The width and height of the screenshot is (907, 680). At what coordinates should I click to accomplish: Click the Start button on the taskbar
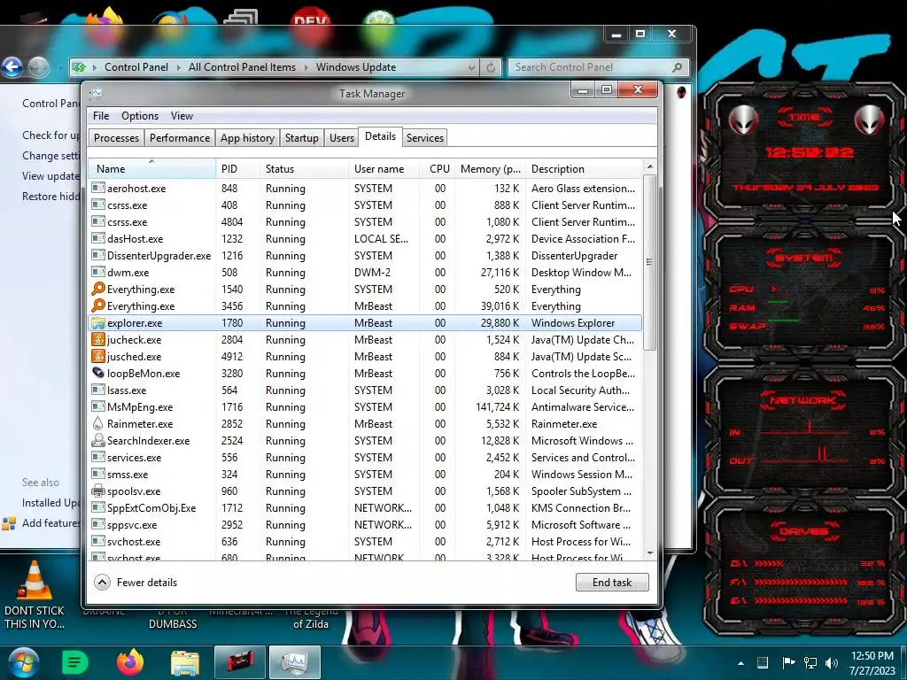(23, 662)
